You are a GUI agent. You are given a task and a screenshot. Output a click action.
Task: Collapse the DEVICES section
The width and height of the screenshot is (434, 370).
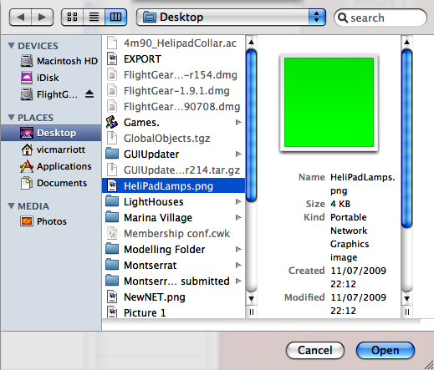coord(12,45)
